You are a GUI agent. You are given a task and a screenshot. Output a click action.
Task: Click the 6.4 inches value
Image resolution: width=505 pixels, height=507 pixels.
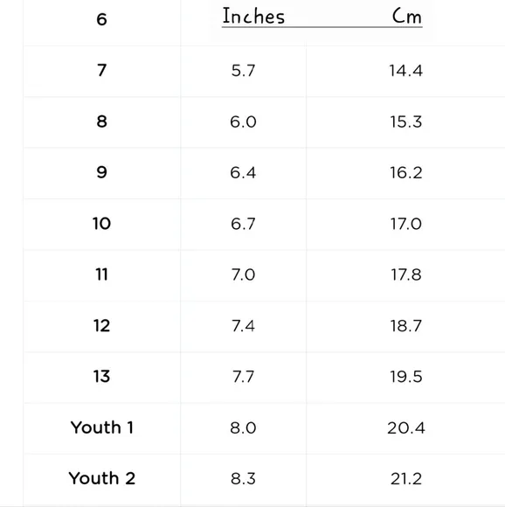(243, 173)
